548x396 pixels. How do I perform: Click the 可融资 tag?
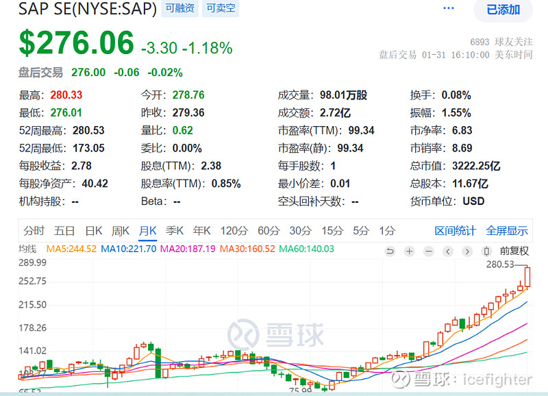pos(179,8)
